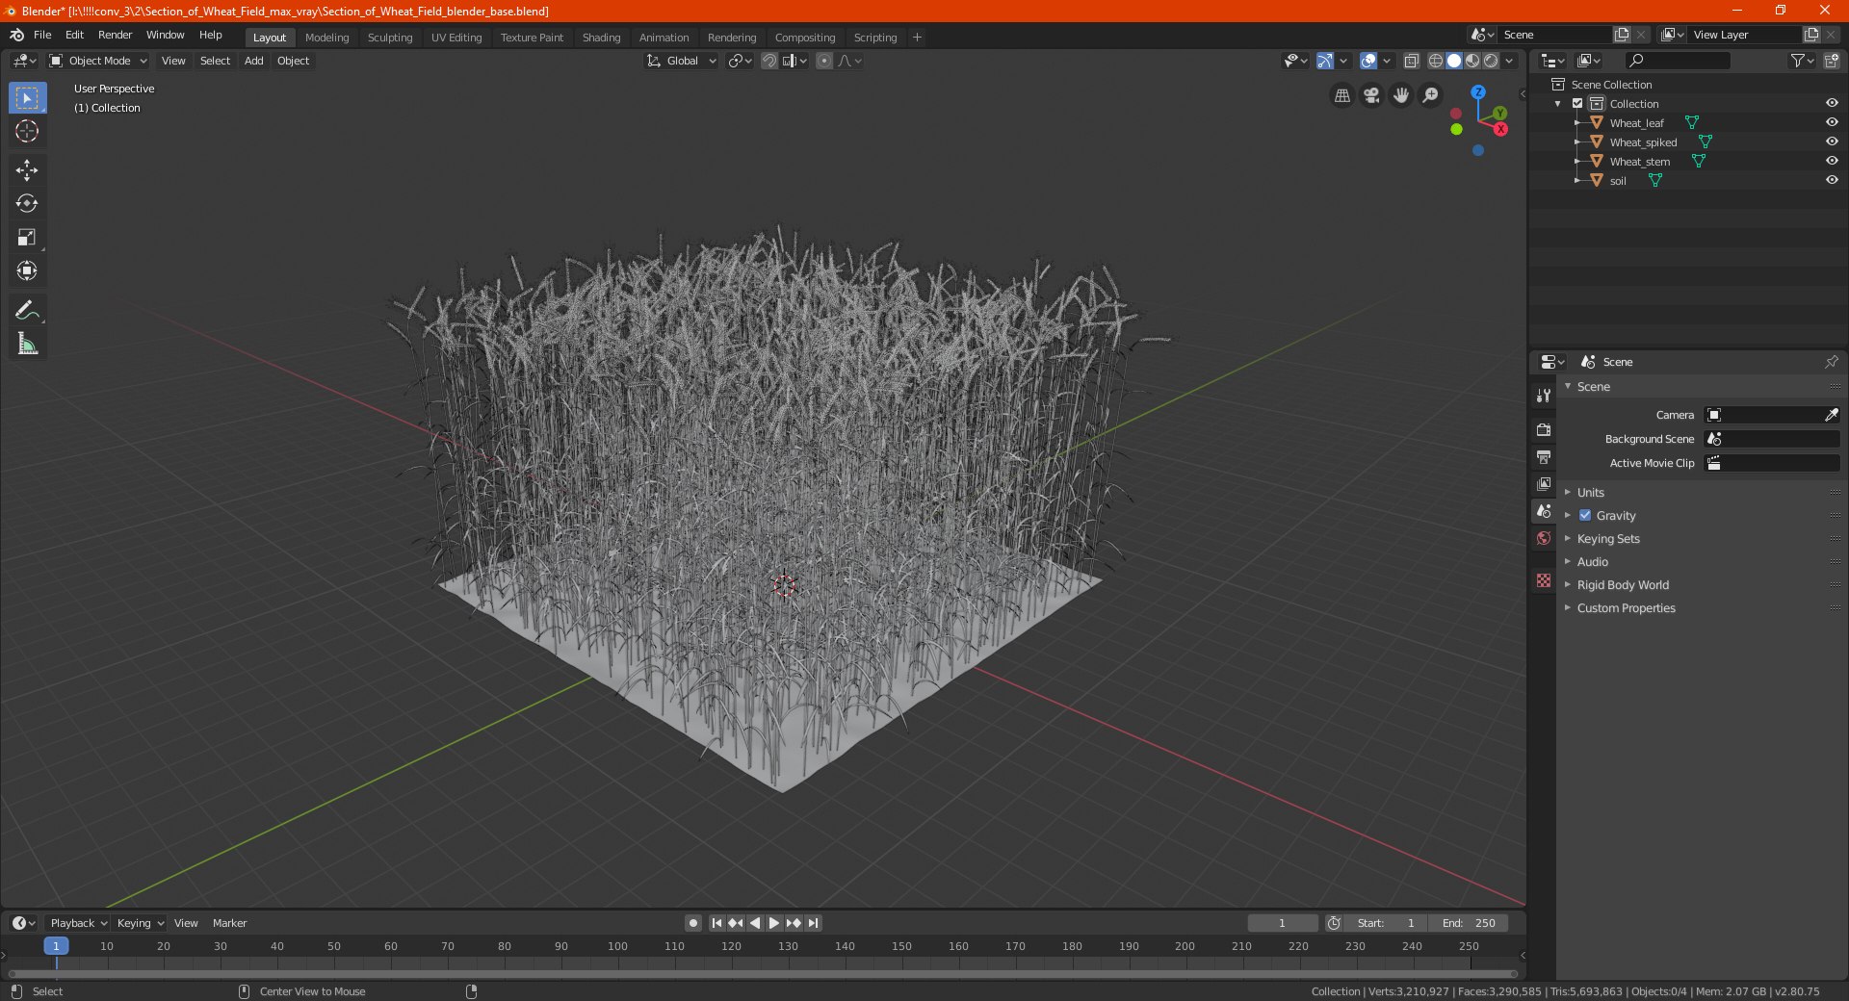Click the Marker menu in timeline
Image resolution: width=1849 pixels, height=1001 pixels.
pos(229,923)
